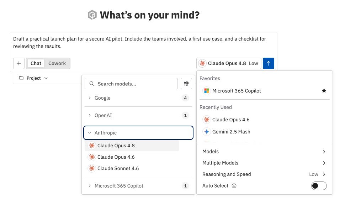Switch to Chat mode
Image resolution: width=345 pixels, height=200 pixels.
click(36, 63)
